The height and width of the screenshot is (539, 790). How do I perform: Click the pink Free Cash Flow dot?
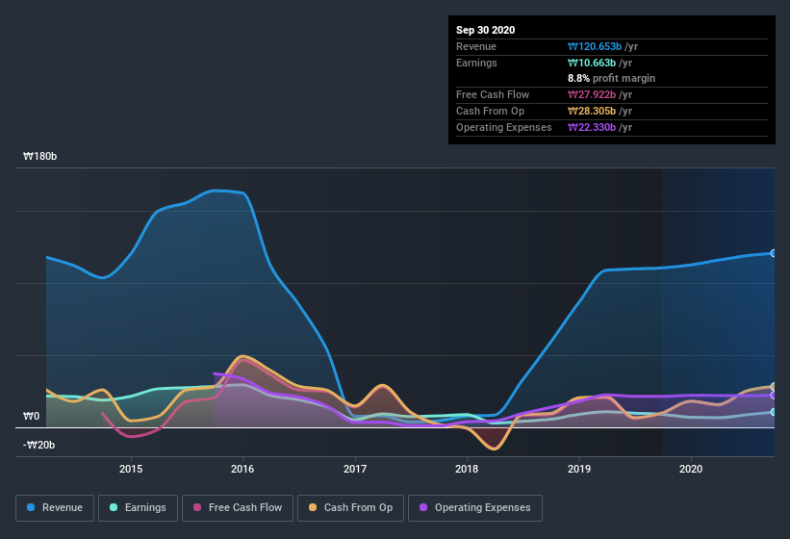pos(197,507)
